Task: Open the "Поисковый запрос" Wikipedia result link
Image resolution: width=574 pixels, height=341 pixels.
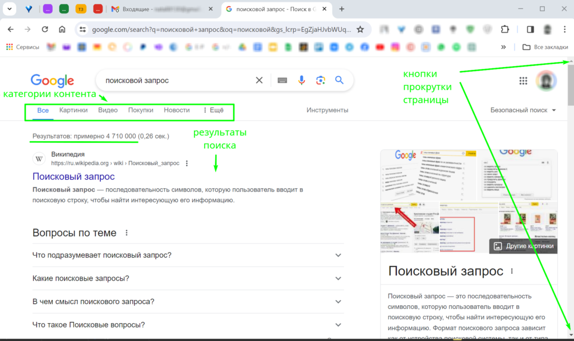Action: (x=73, y=176)
